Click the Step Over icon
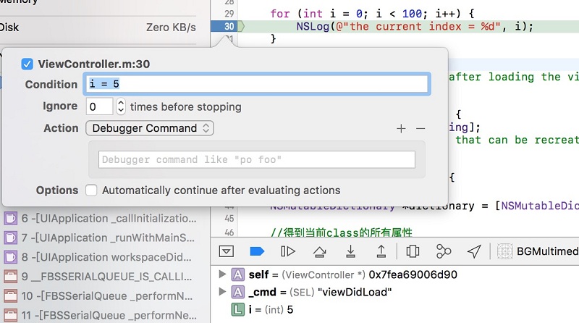 pos(319,251)
